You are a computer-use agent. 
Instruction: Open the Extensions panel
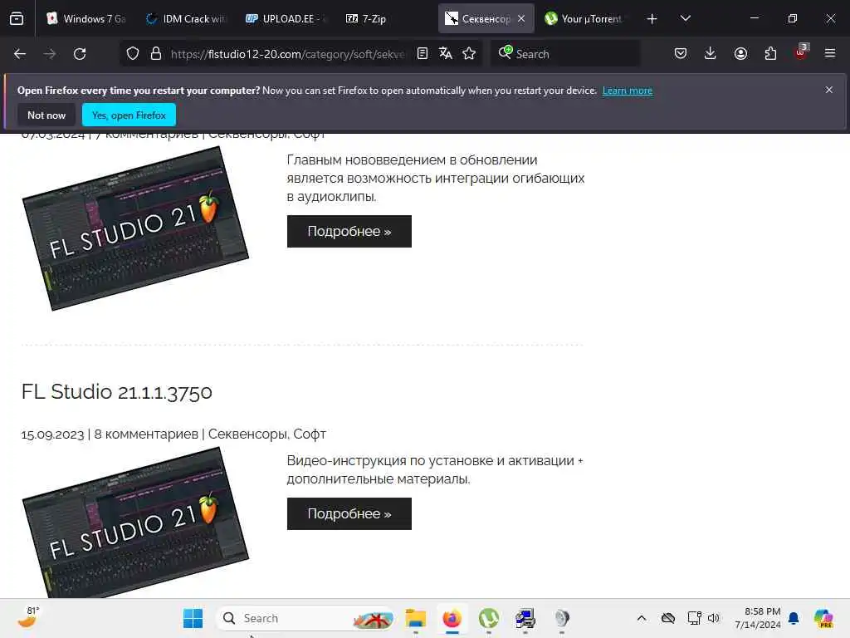coord(770,53)
